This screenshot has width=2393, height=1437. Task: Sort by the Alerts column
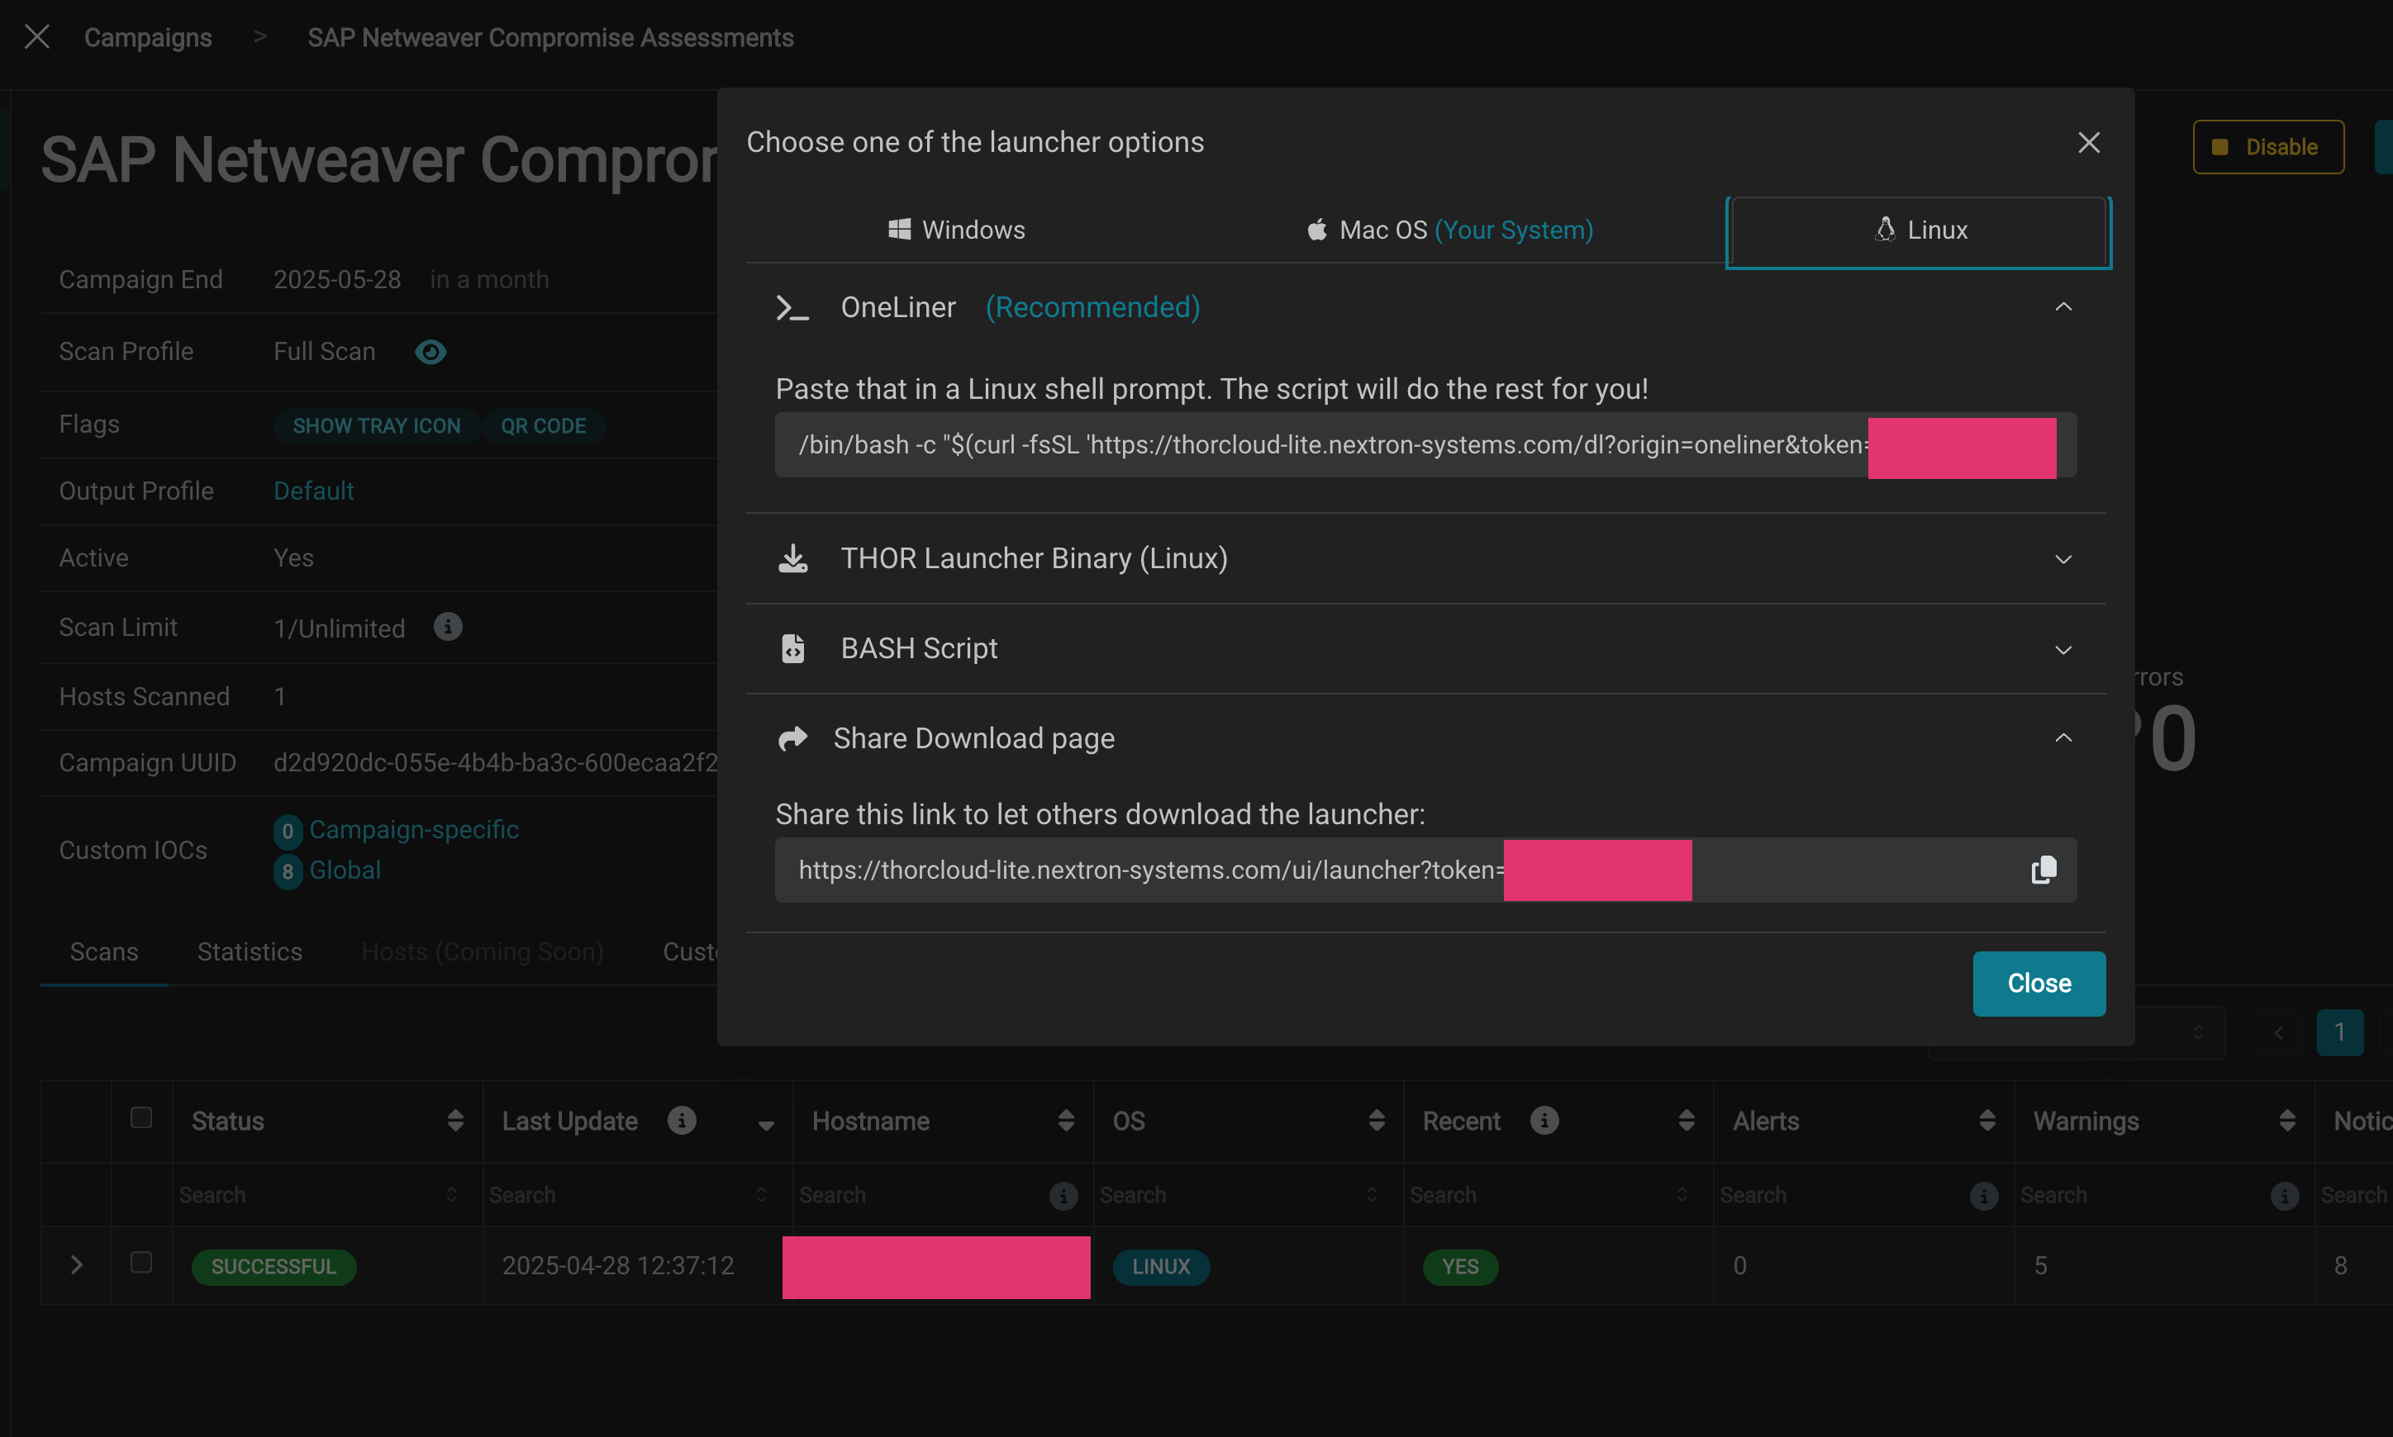click(1987, 1122)
